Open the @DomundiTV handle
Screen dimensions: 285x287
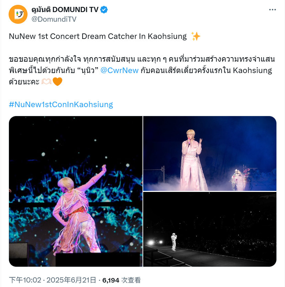tap(54, 19)
